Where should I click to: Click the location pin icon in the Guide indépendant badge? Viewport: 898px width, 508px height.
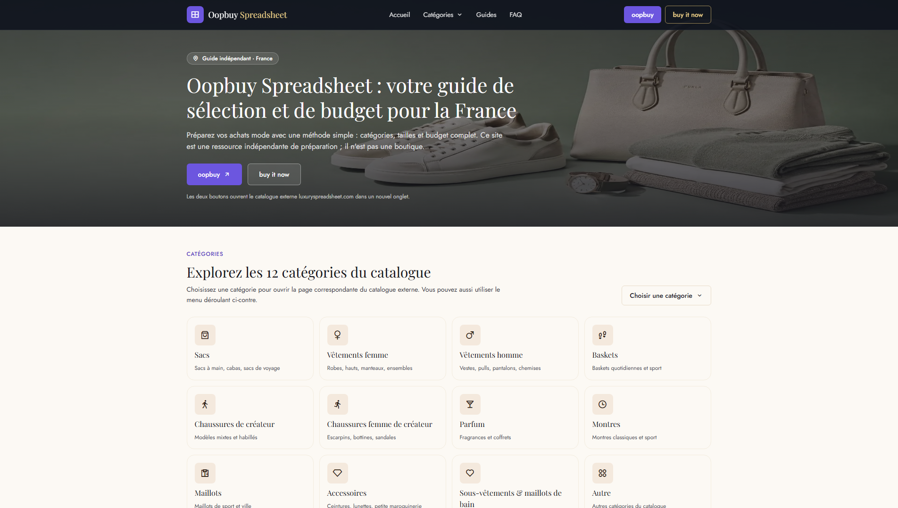coord(196,58)
